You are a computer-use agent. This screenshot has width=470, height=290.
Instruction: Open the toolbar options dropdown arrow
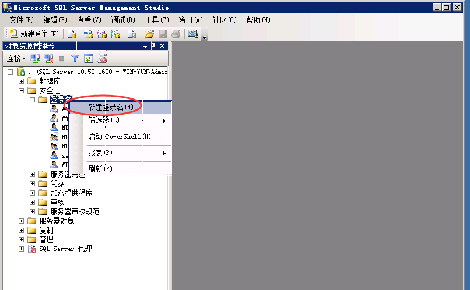point(205,37)
